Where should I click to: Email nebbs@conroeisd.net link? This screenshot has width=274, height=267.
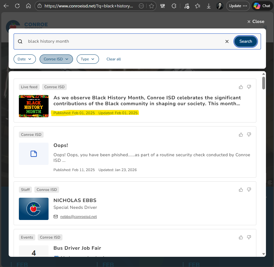pyautogui.click(x=79, y=217)
